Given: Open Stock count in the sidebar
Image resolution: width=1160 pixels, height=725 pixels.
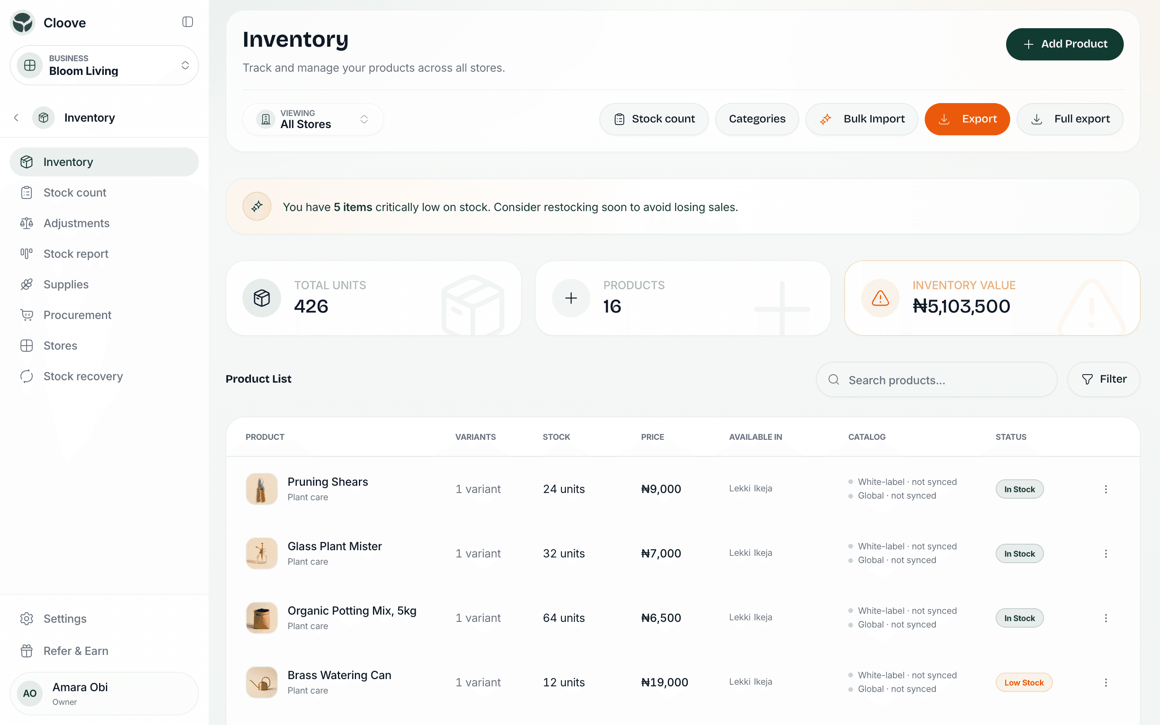Looking at the screenshot, I should 104,193.
